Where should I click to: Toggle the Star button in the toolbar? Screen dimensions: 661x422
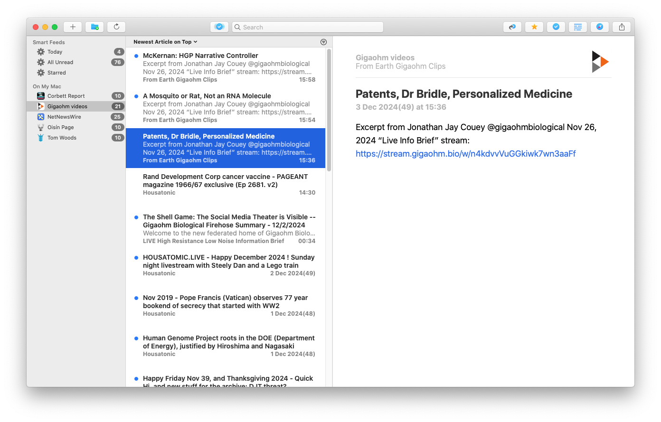coord(534,27)
